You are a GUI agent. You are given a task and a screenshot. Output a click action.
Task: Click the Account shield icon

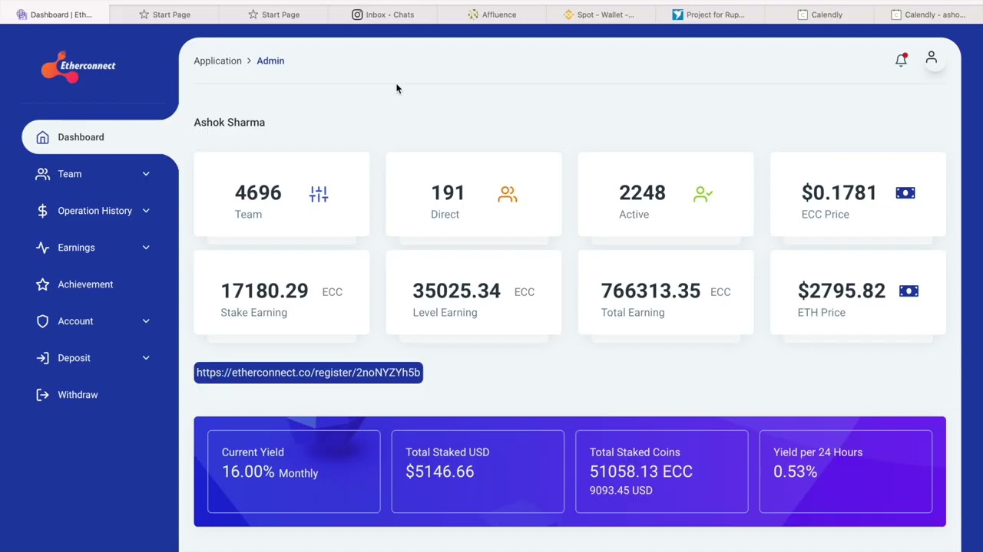(x=42, y=321)
